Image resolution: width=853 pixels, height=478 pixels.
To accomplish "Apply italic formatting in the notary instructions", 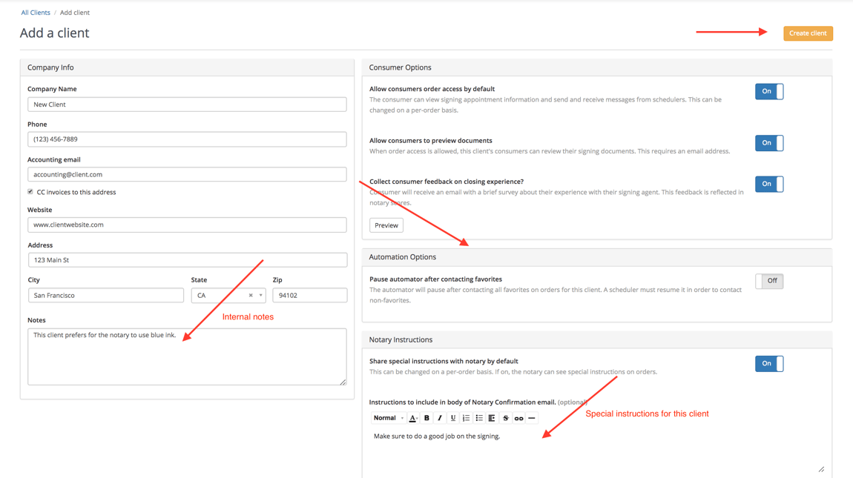I will (x=439, y=417).
